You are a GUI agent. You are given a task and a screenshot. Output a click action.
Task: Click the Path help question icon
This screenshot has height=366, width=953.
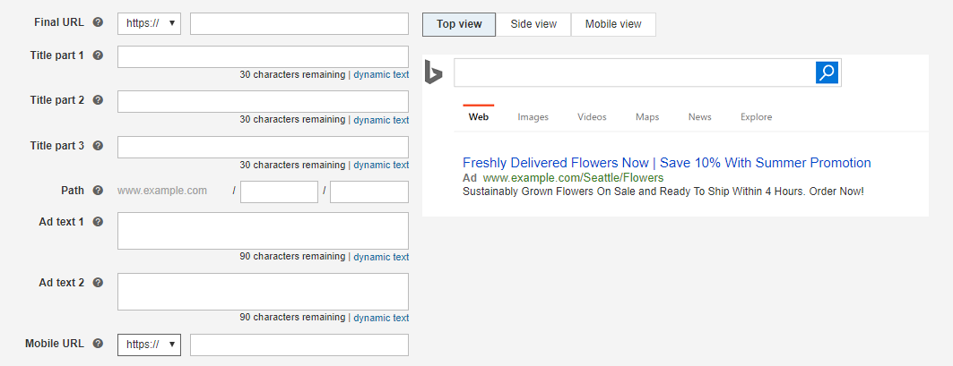98,191
